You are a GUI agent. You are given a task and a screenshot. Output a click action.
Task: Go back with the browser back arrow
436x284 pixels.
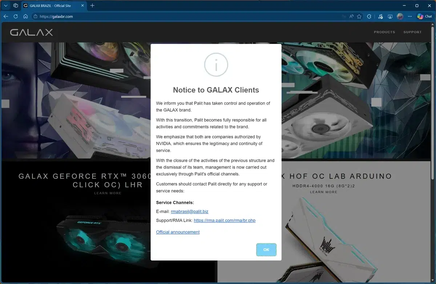pyautogui.click(x=6, y=16)
